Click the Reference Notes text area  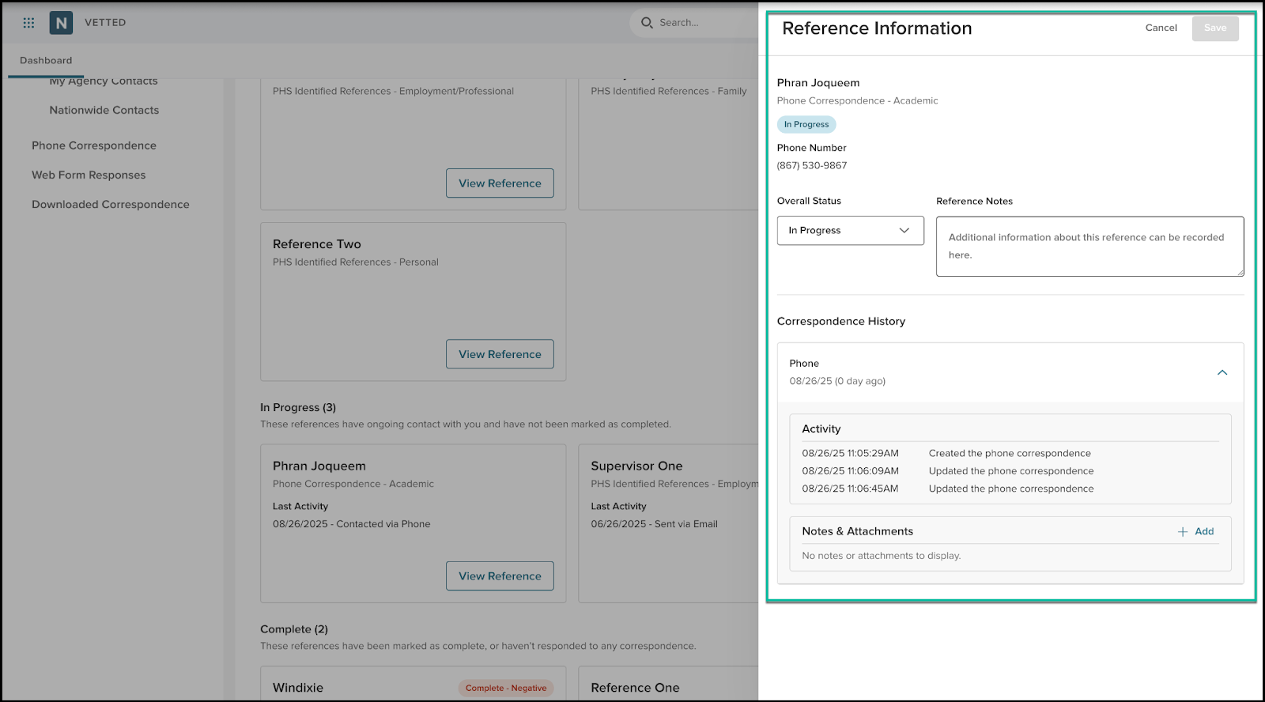[1089, 247]
